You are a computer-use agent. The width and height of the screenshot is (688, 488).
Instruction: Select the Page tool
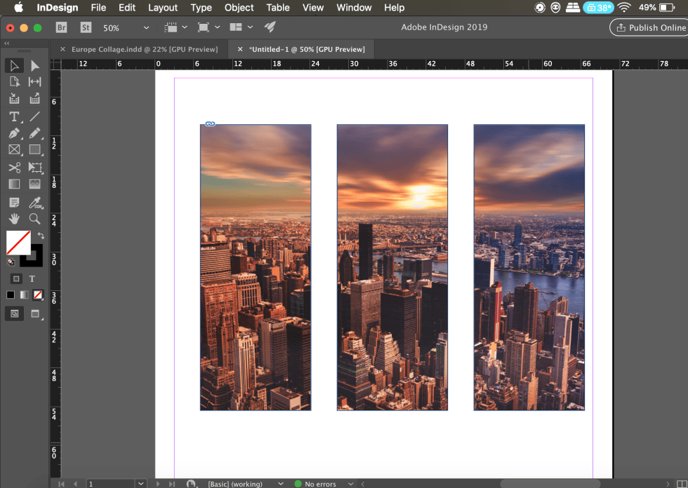coord(14,82)
